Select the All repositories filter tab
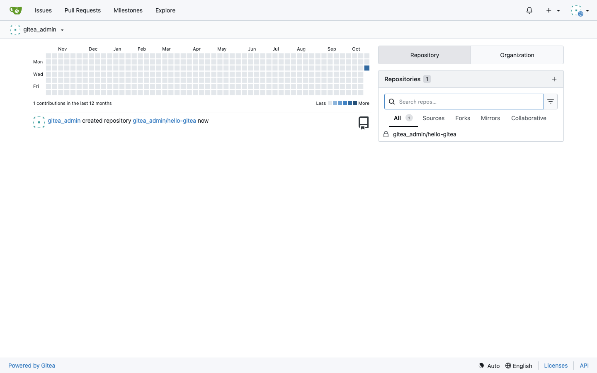597x373 pixels. [x=403, y=119]
